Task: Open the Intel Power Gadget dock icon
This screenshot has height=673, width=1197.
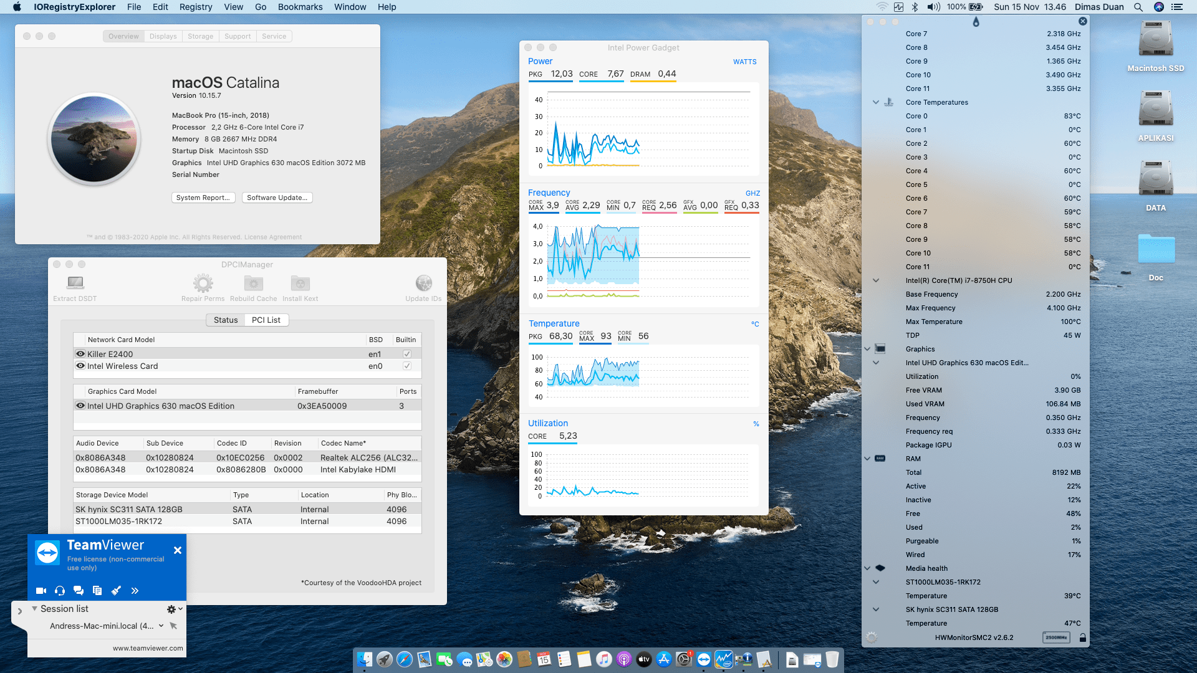Action: (x=724, y=659)
